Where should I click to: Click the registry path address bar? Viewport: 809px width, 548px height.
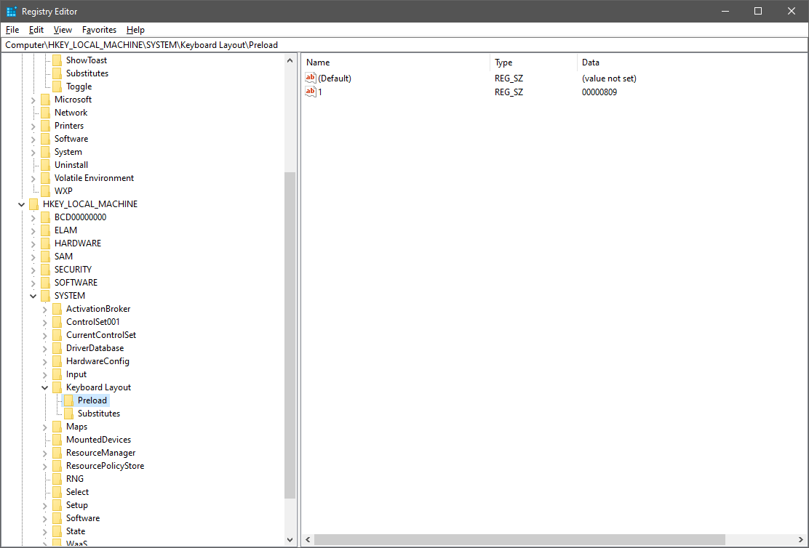[404, 45]
